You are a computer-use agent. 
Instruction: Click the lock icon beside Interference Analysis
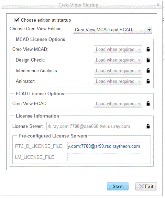[148, 70]
